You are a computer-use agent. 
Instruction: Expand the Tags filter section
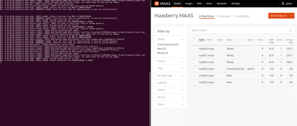coord(170,68)
